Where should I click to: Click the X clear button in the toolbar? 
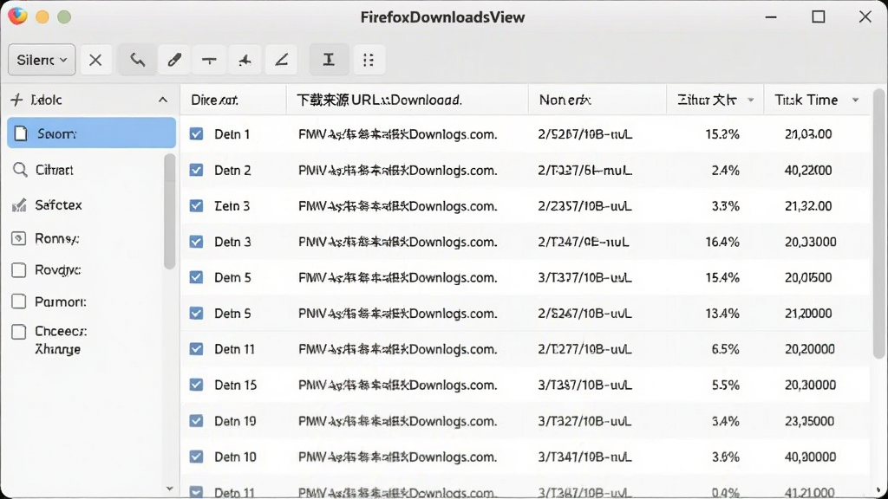[x=95, y=60]
